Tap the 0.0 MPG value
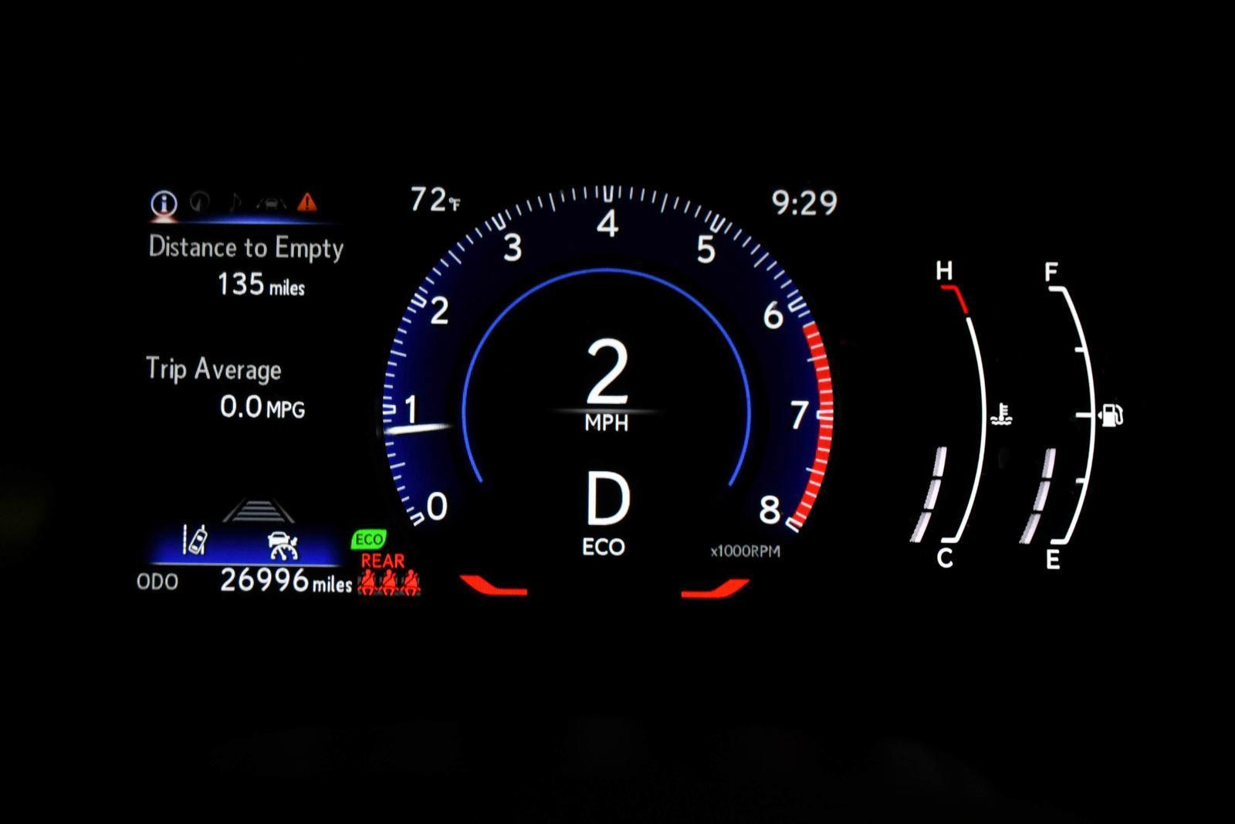The image size is (1235, 824). click(262, 407)
